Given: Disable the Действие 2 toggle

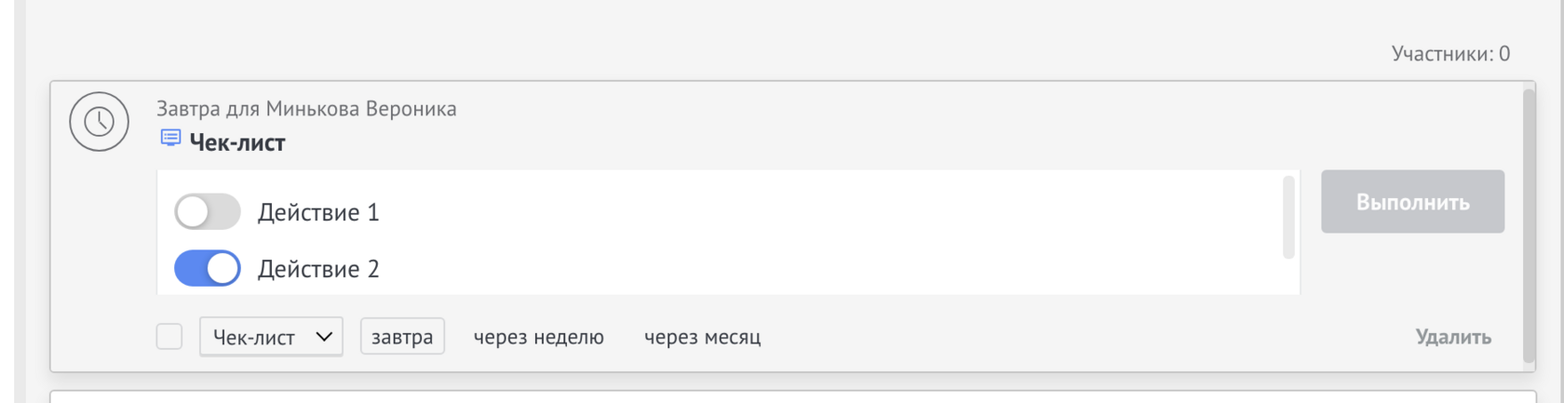Looking at the screenshot, I should (208, 269).
